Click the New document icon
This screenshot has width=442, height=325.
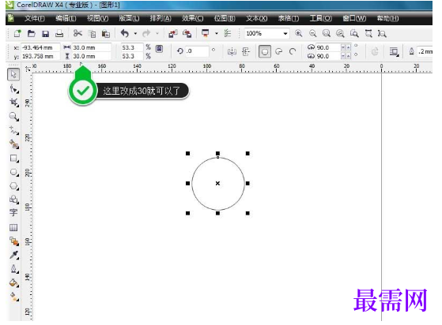17,34
